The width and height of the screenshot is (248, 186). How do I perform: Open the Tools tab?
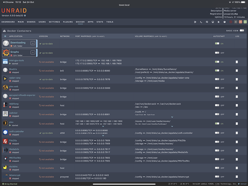[x=110, y=22]
